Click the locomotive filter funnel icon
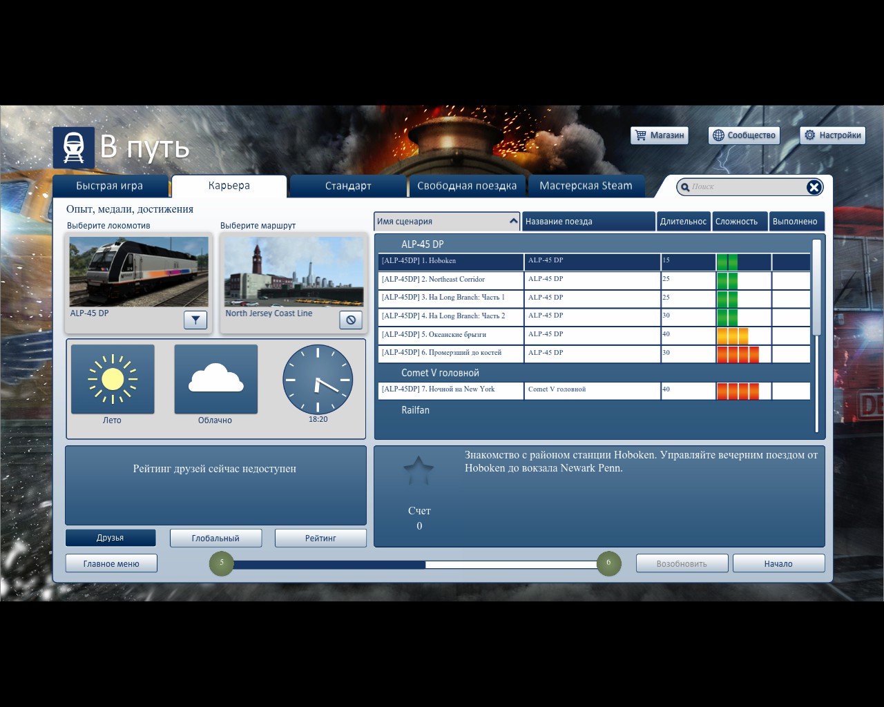The image size is (884, 707). [x=195, y=320]
